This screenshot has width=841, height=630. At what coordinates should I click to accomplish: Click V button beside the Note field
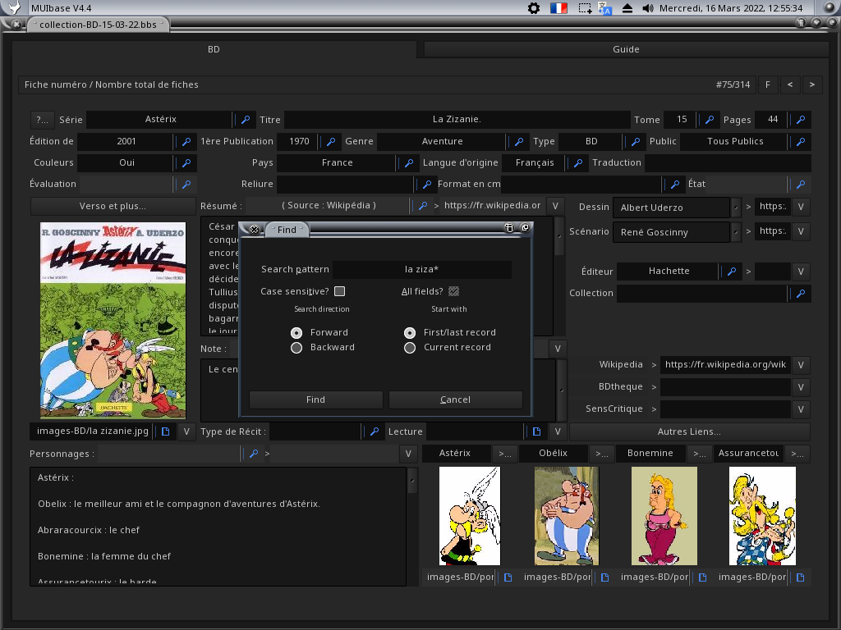tap(558, 349)
